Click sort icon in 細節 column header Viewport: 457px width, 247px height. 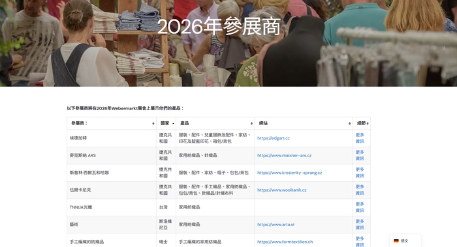(x=368, y=123)
